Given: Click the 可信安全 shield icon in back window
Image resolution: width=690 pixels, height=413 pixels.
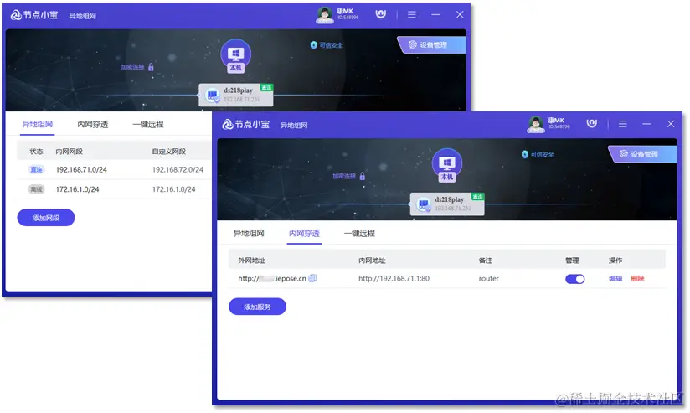Looking at the screenshot, I should pos(313,45).
